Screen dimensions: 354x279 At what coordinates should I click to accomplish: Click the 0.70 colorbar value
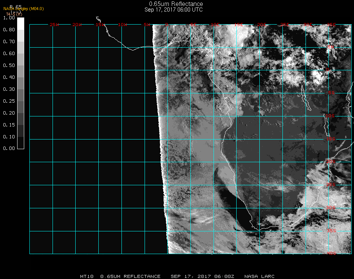coord(9,42)
